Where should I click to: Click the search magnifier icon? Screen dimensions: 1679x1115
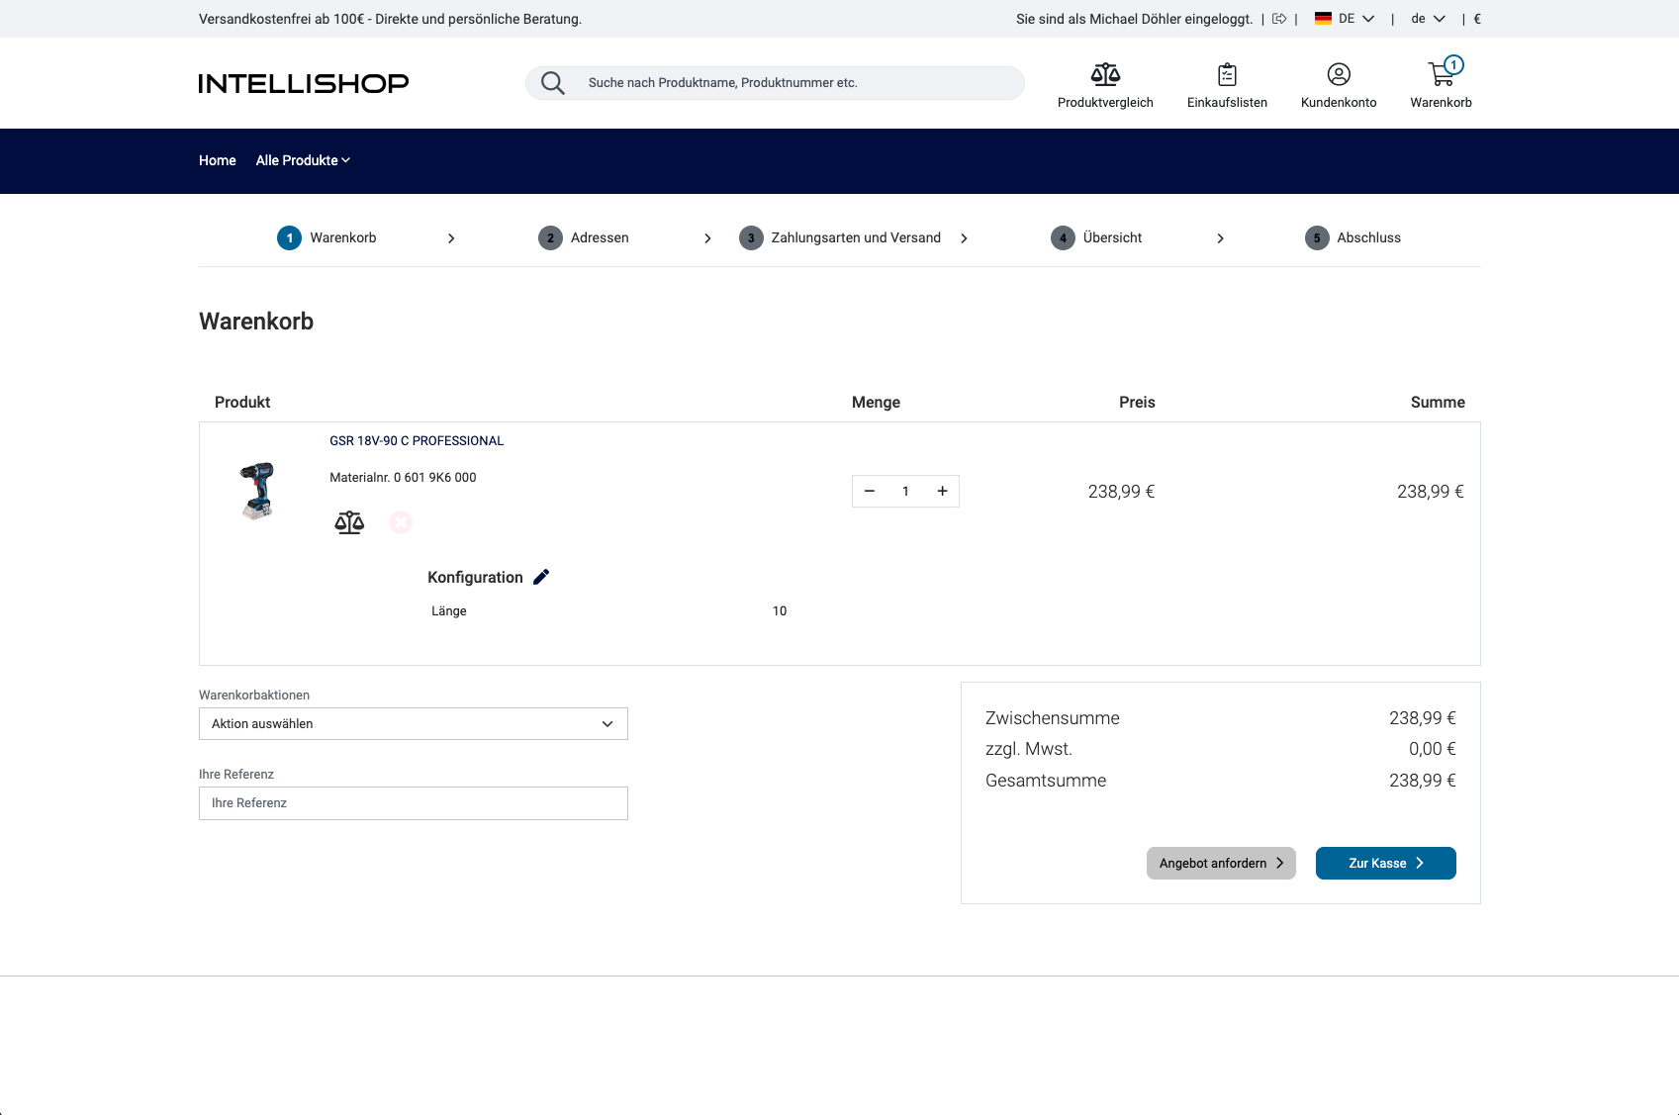[x=553, y=83]
